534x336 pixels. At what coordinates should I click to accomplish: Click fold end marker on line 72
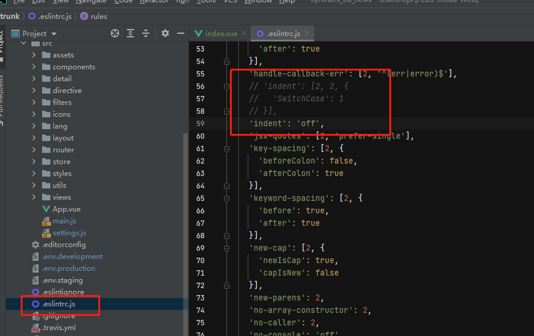pyautogui.click(x=226, y=286)
